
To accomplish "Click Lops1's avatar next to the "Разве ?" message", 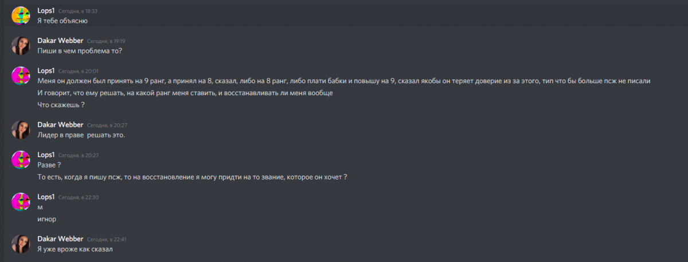I will 21,160.
